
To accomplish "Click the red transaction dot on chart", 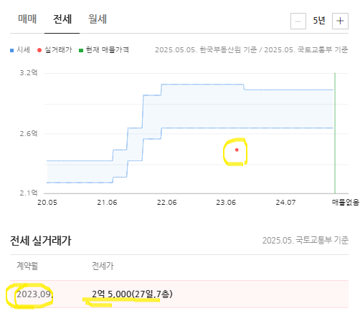I will pyautogui.click(x=237, y=150).
